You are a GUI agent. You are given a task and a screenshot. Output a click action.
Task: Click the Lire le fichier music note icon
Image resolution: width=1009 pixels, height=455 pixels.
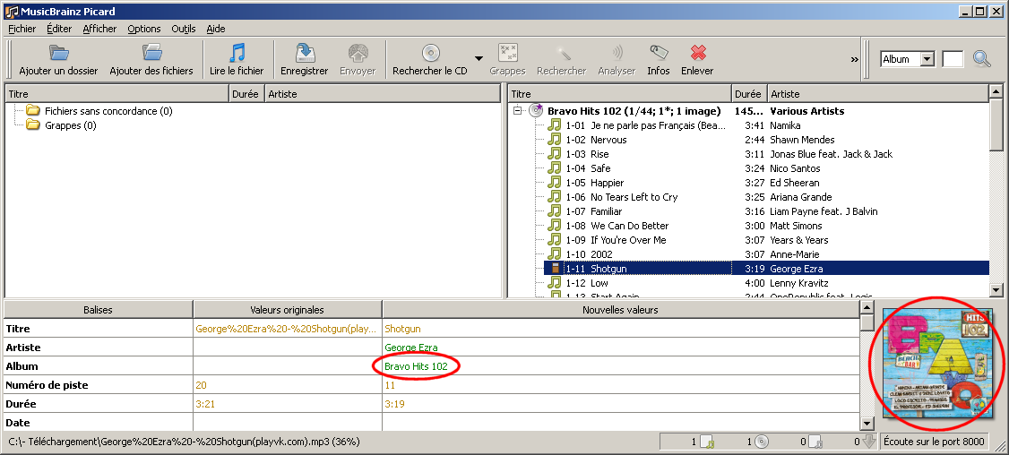237,53
